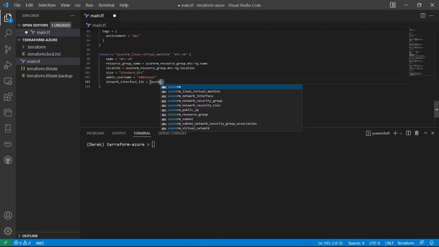Click the new terminal plus icon
The image size is (439, 247).
(395, 133)
